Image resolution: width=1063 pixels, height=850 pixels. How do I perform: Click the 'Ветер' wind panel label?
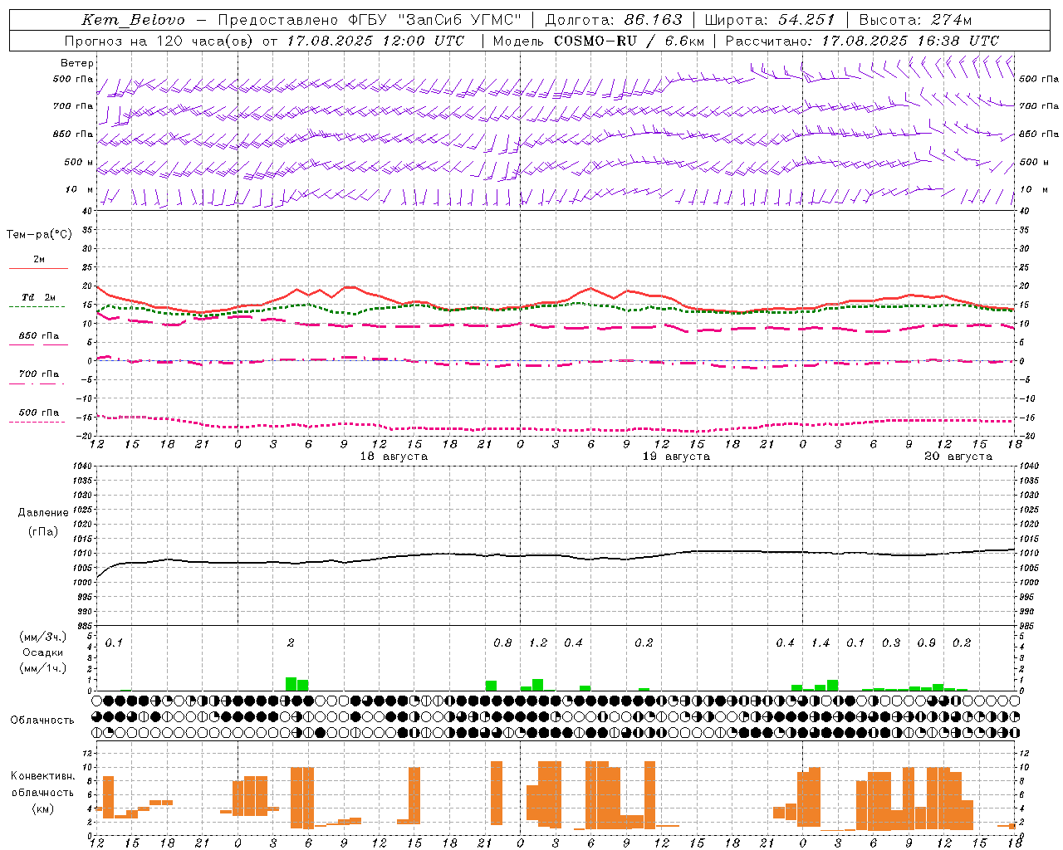click(x=77, y=63)
